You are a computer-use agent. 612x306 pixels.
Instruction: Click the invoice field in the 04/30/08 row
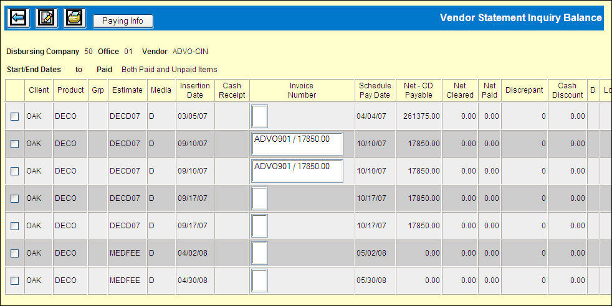tap(259, 280)
